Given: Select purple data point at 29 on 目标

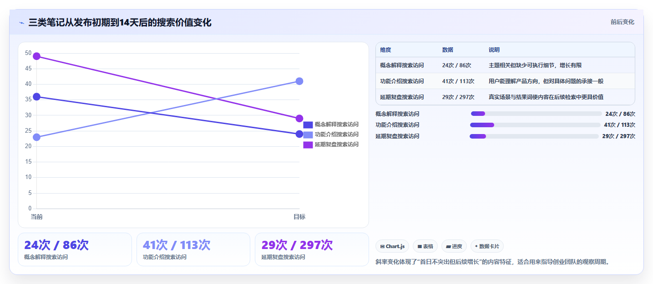Looking at the screenshot, I should [299, 119].
